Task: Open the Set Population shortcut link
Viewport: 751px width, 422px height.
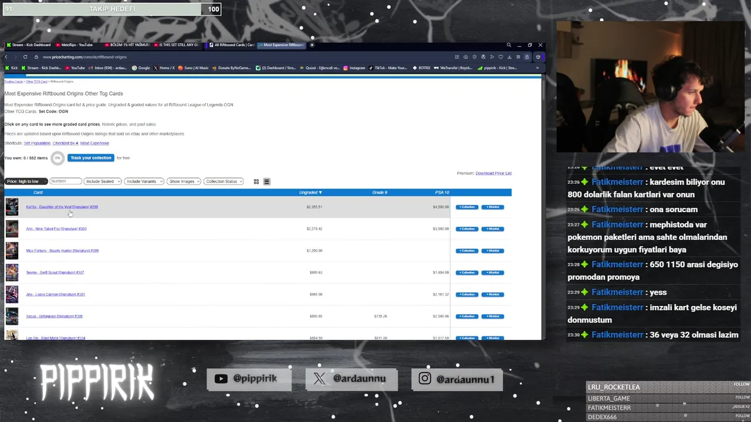Action: point(37,143)
